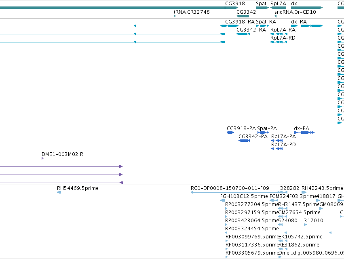Image resolution: width=344 pixels, height=259 pixels.
Task: Click the CG3342-PA protein glyph
Action: click(x=244, y=141)
